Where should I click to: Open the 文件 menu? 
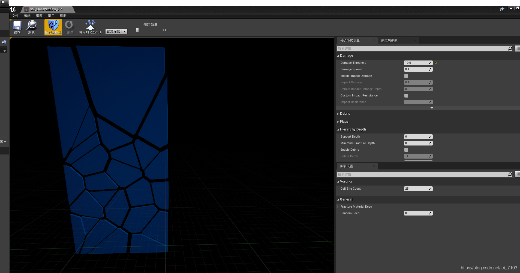pyautogui.click(x=15, y=16)
